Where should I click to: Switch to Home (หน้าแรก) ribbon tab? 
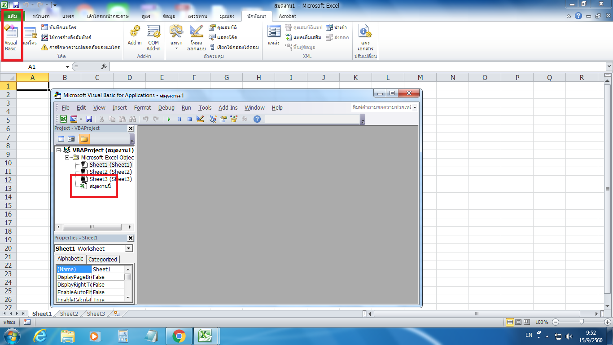pos(41,16)
